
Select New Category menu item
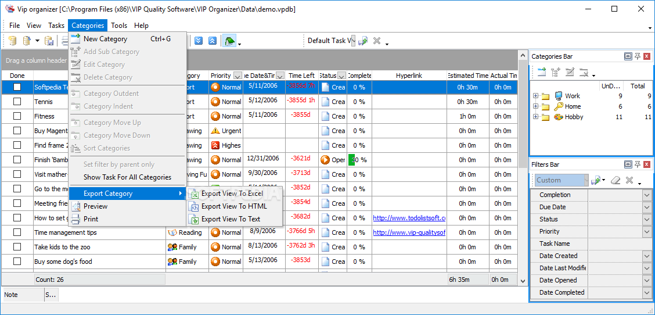[127, 39]
